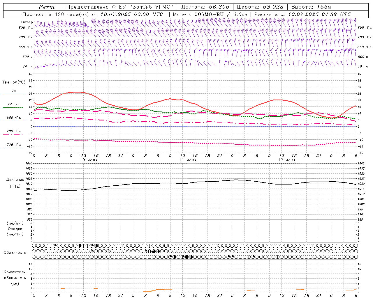Click the 'Облачность' cloud cover label
The height and width of the screenshot is (298, 373).
[15, 252]
